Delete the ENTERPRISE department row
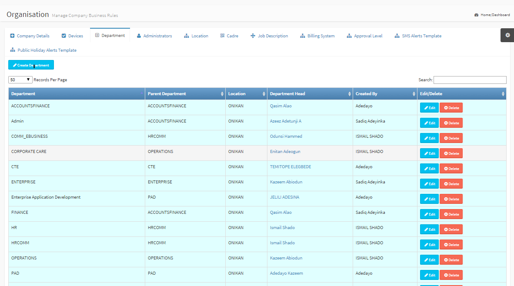 coord(451,184)
